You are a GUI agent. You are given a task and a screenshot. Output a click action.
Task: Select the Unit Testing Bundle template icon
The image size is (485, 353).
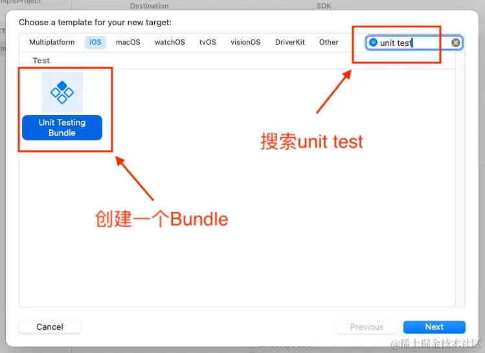coord(62,92)
